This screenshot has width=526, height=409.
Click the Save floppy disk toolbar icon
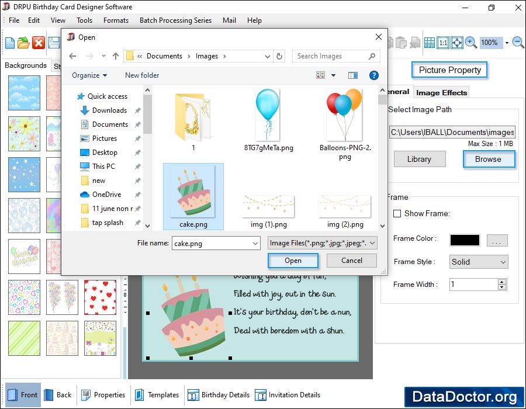click(x=54, y=43)
